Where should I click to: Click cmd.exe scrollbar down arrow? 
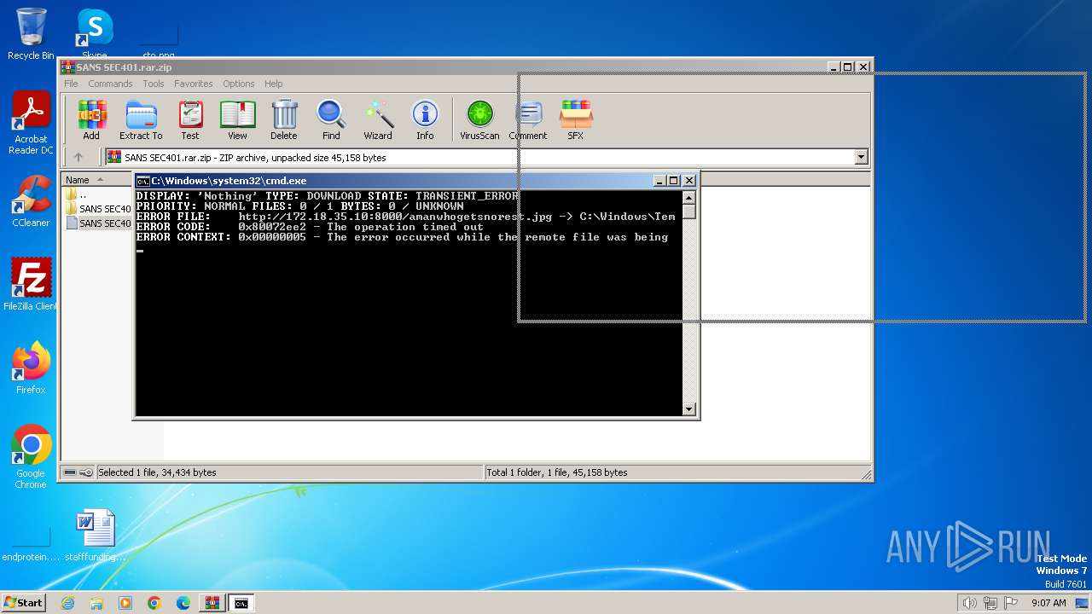point(689,409)
